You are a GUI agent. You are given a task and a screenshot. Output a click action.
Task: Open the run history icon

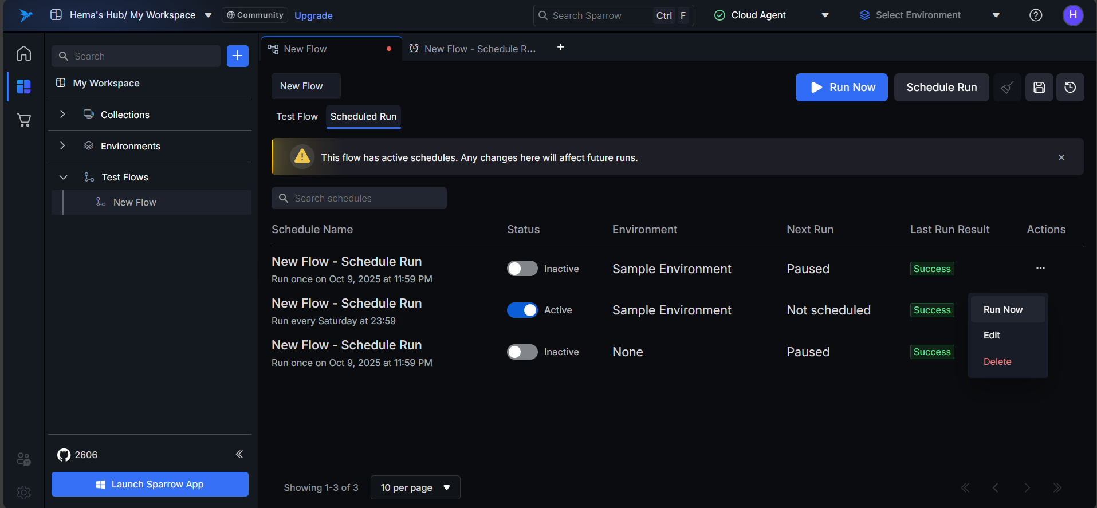[x=1070, y=87]
